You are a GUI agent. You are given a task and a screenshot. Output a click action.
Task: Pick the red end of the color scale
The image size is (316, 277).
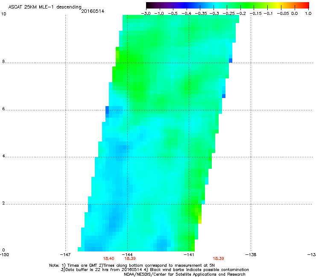pos(304,5)
